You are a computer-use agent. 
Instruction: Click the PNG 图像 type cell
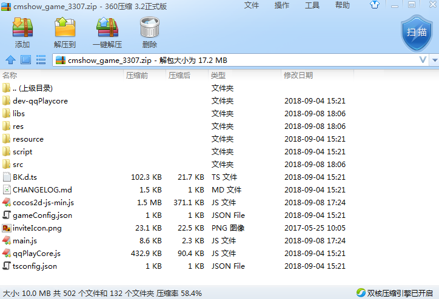228,228
